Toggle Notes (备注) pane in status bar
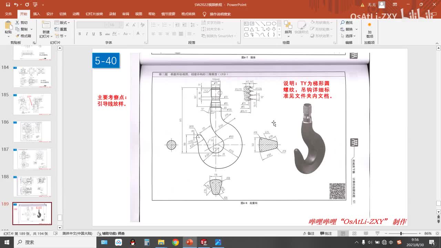The height and width of the screenshot is (248, 441). tap(308, 234)
